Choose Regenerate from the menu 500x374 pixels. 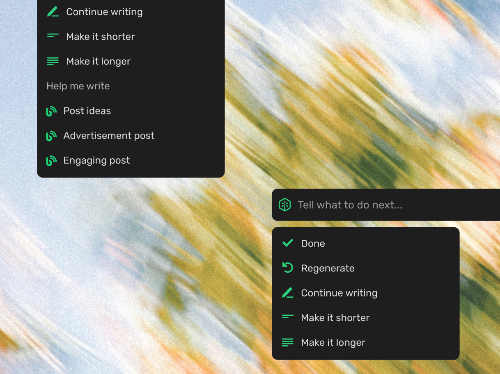[x=328, y=268]
